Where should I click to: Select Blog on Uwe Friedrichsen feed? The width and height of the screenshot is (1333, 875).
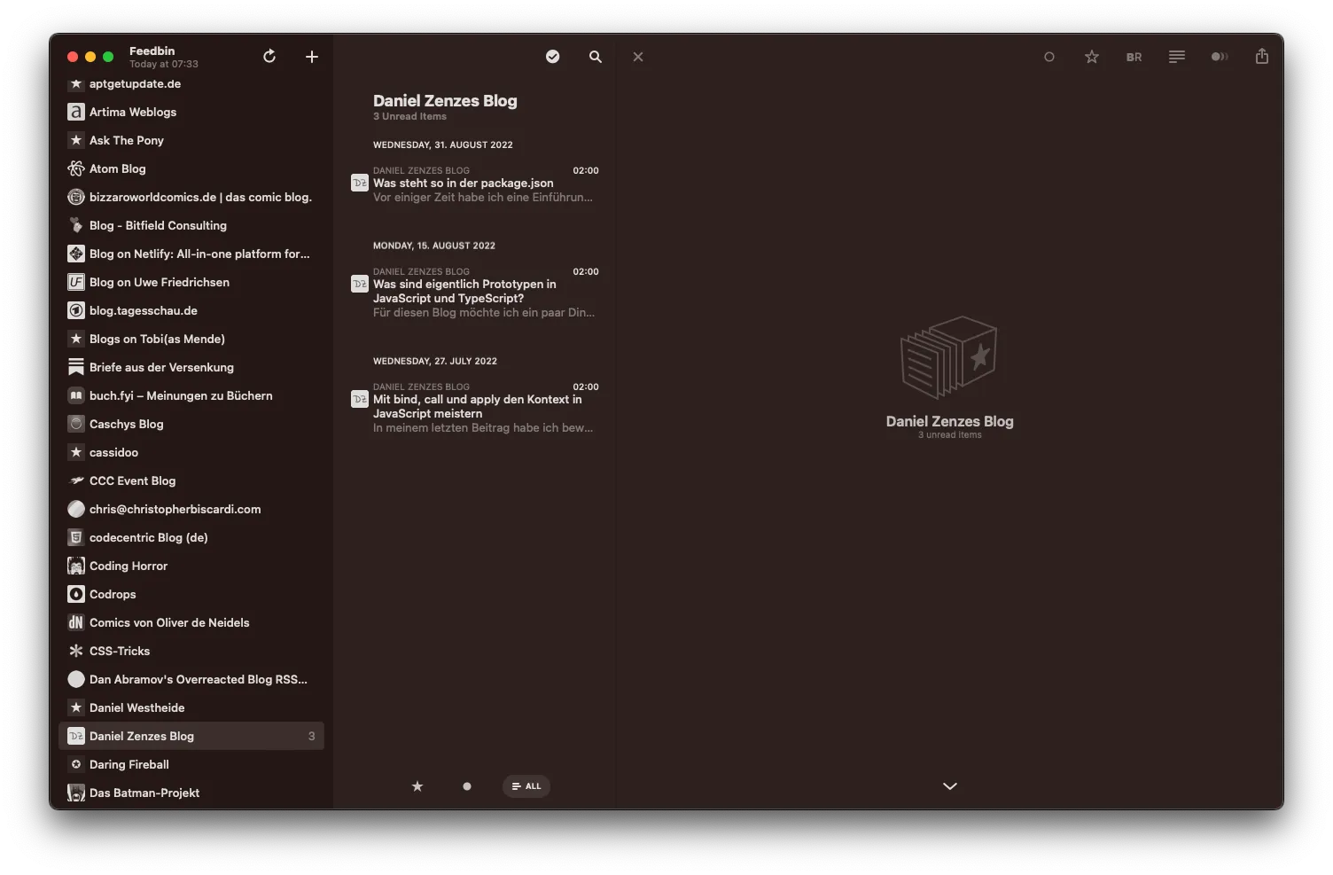pyautogui.click(x=191, y=282)
